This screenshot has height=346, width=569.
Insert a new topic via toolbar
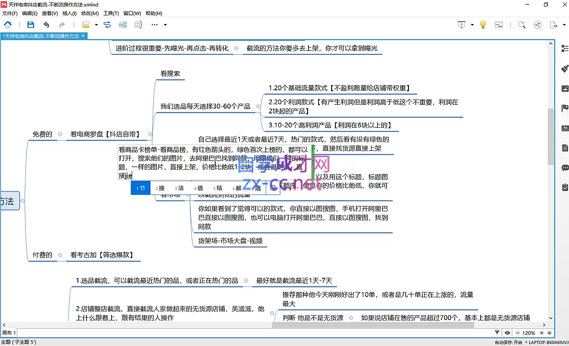[86, 25]
